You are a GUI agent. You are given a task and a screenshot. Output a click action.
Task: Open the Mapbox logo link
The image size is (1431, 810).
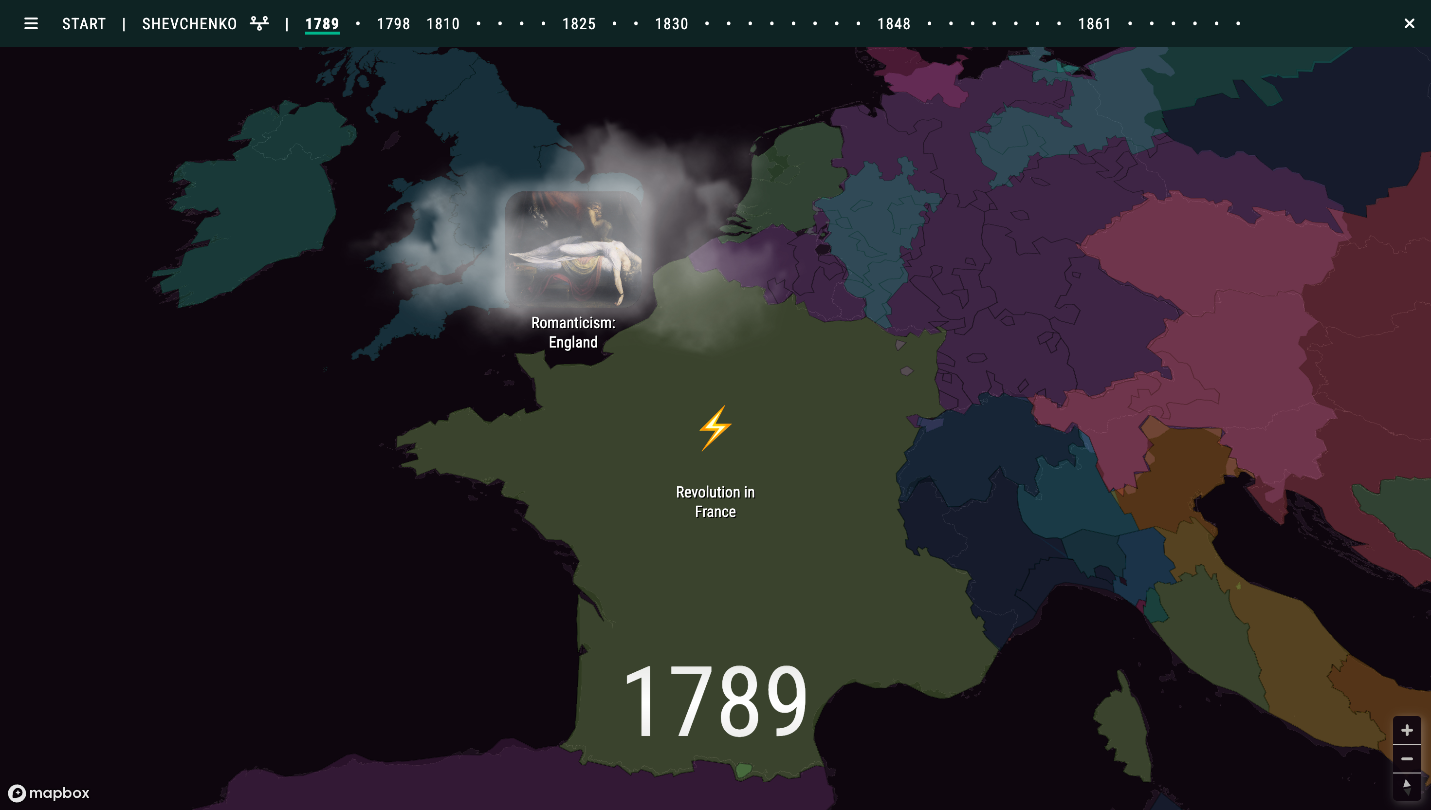tap(49, 793)
